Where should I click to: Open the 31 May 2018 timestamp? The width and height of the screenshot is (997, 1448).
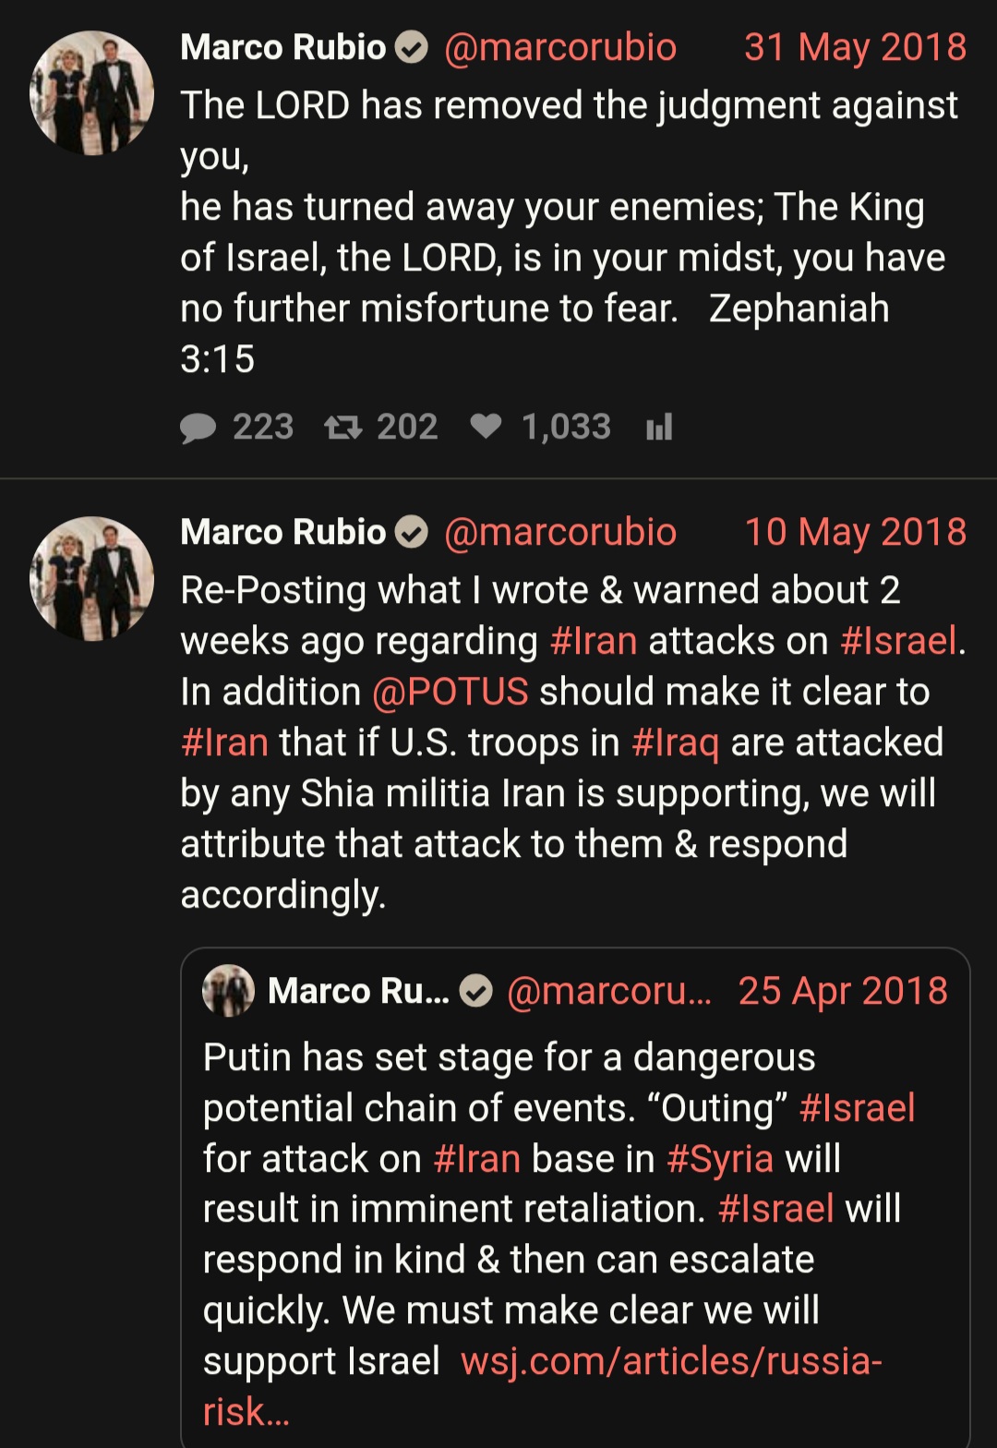[856, 47]
